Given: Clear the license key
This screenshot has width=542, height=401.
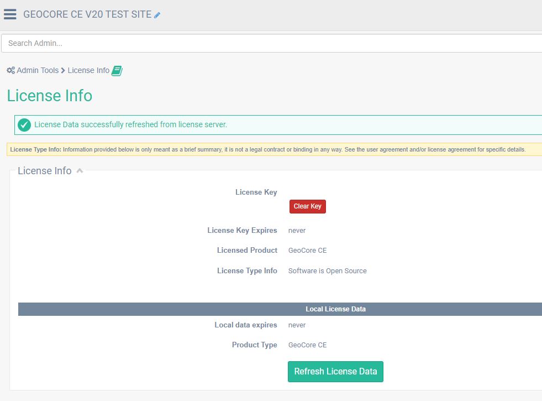Looking at the screenshot, I should pyautogui.click(x=308, y=206).
